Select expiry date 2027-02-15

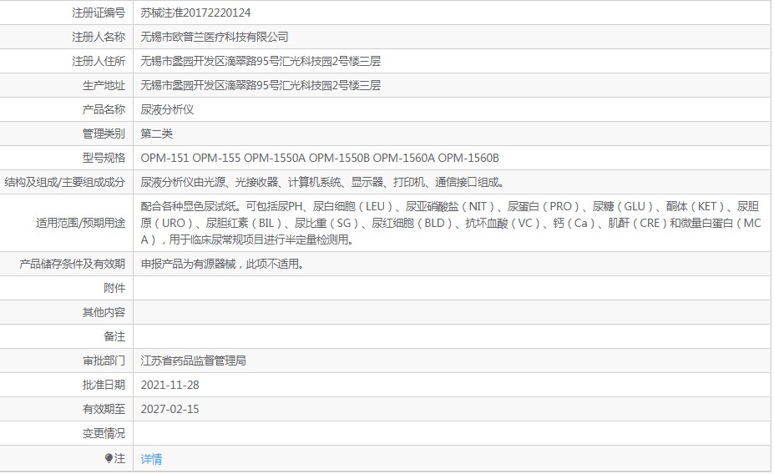(x=169, y=410)
